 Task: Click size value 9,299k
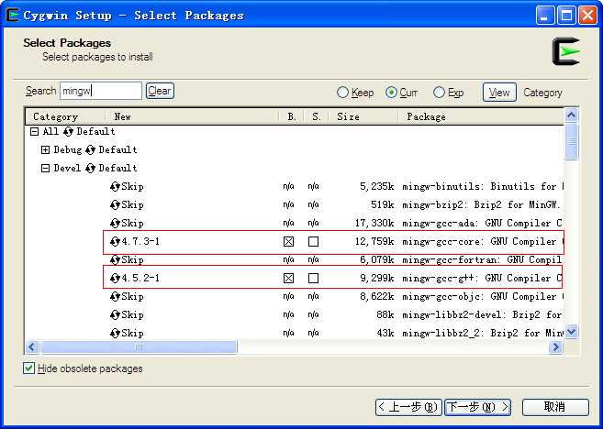click(x=377, y=279)
